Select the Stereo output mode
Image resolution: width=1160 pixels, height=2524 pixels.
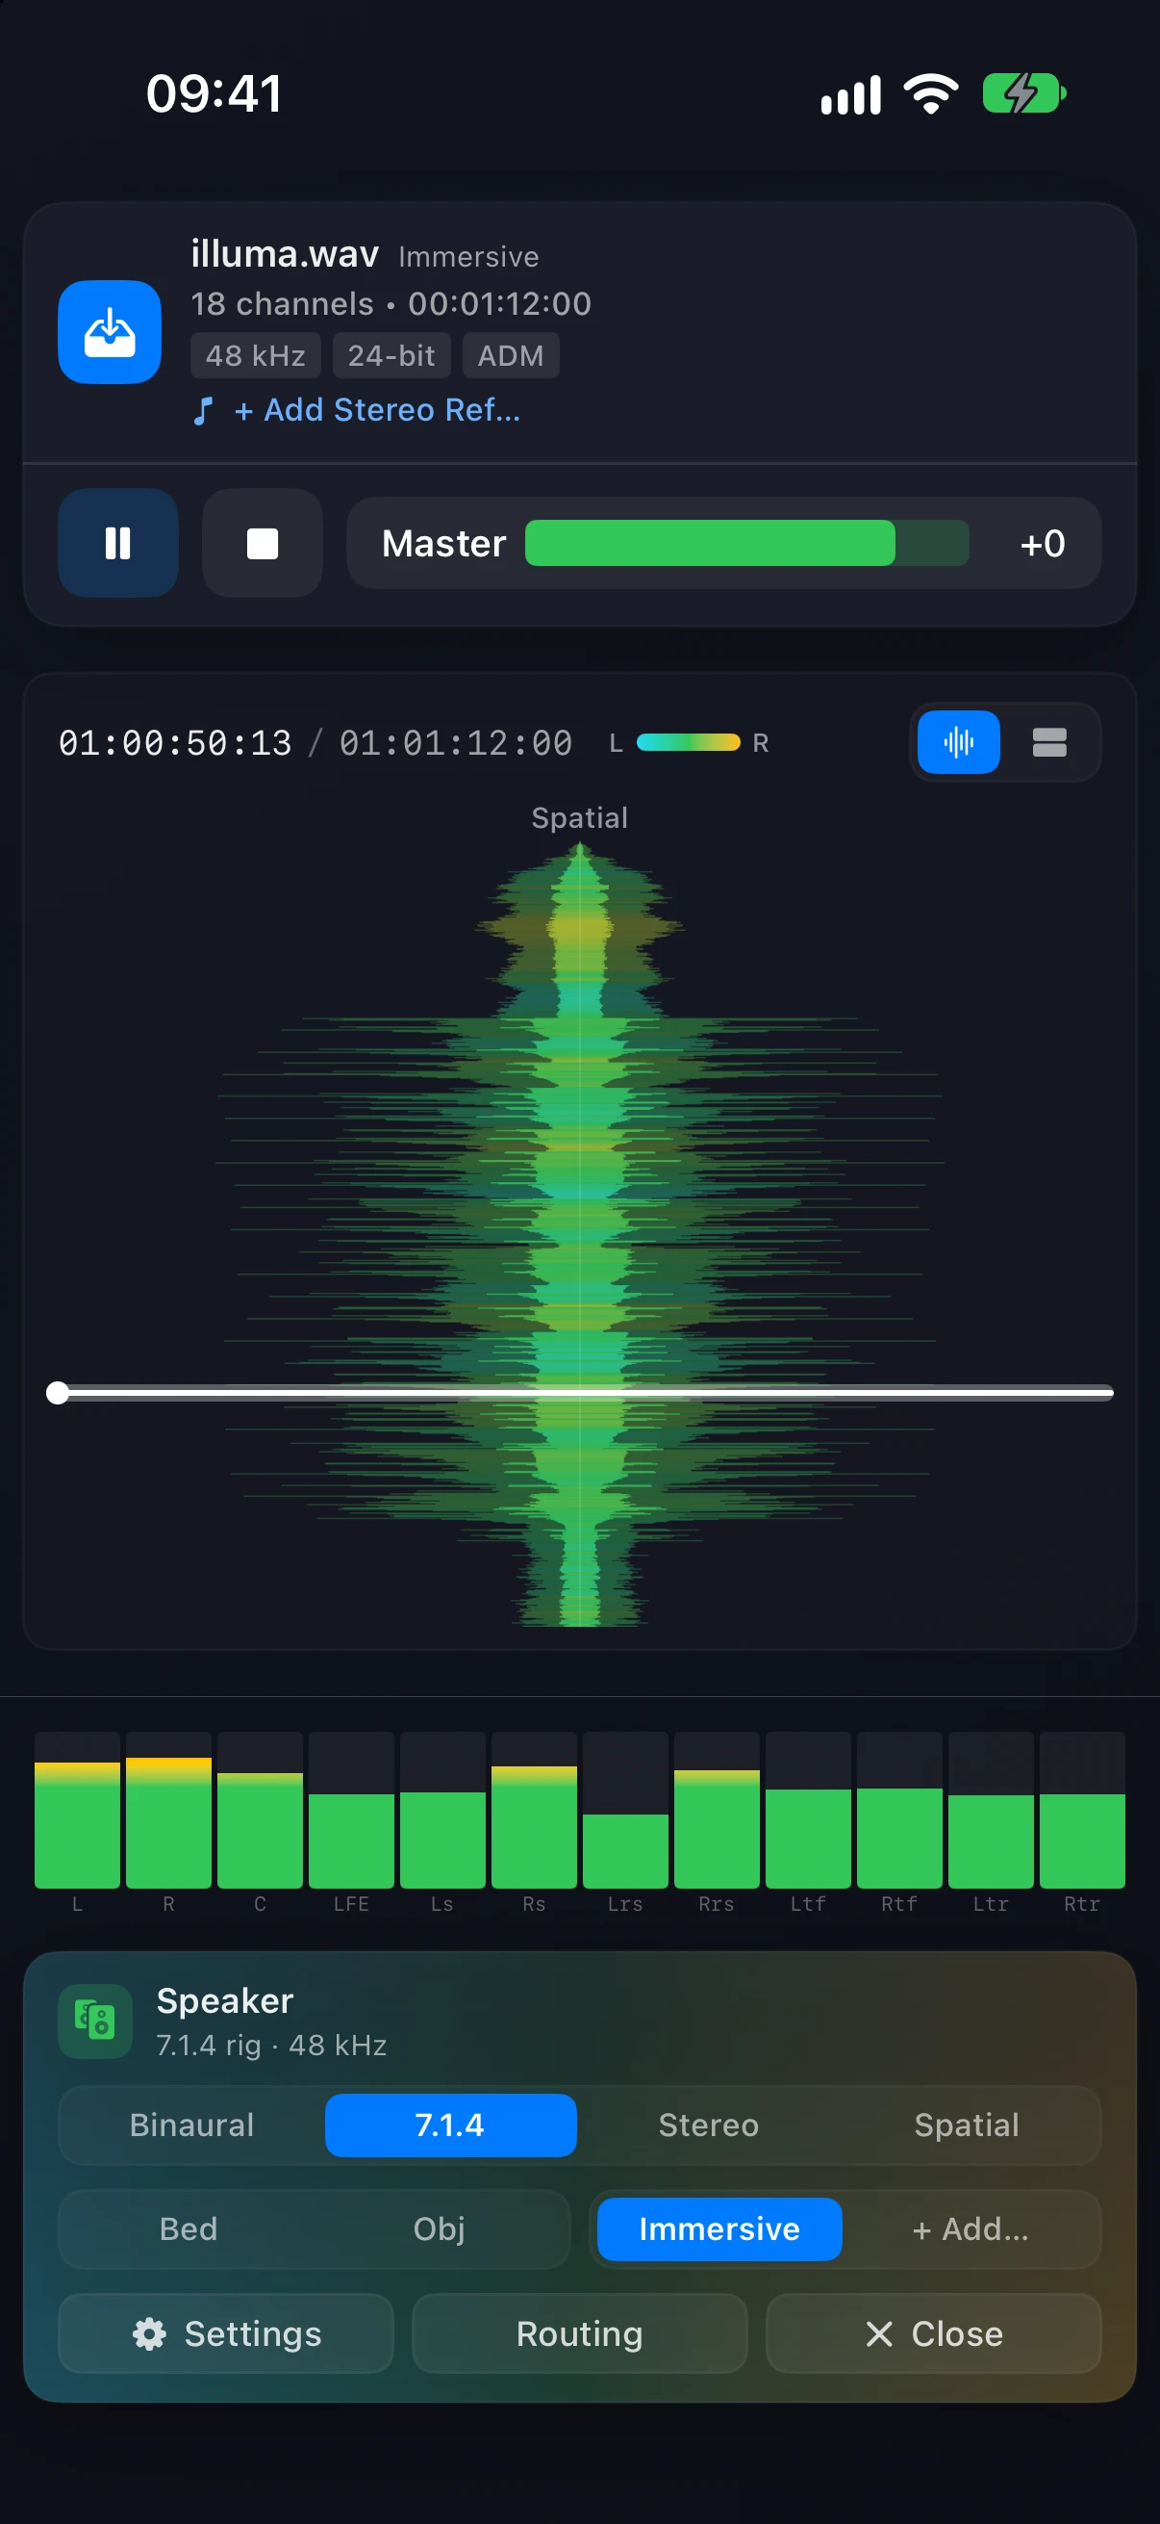click(709, 2125)
